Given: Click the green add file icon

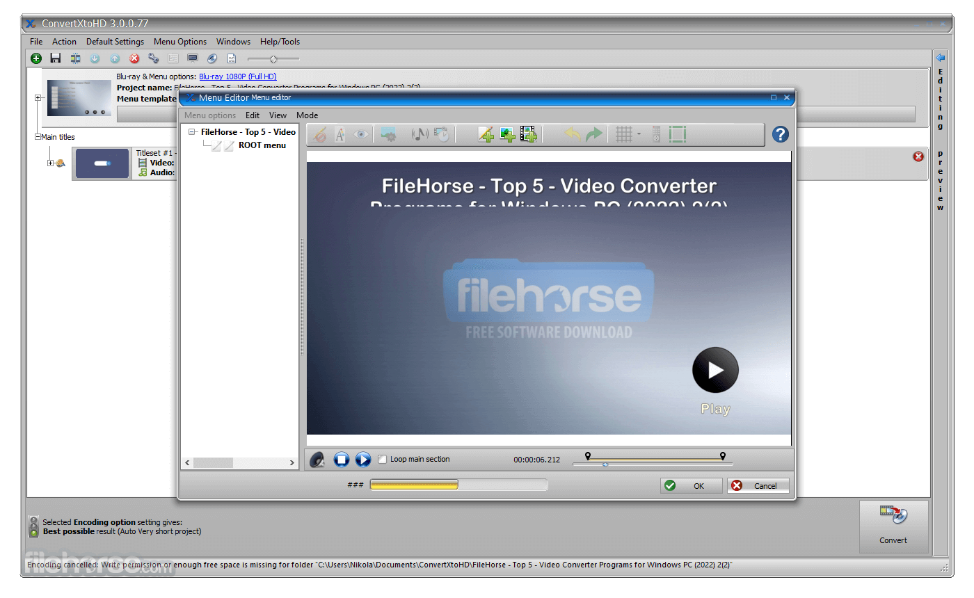Looking at the screenshot, I should point(36,59).
